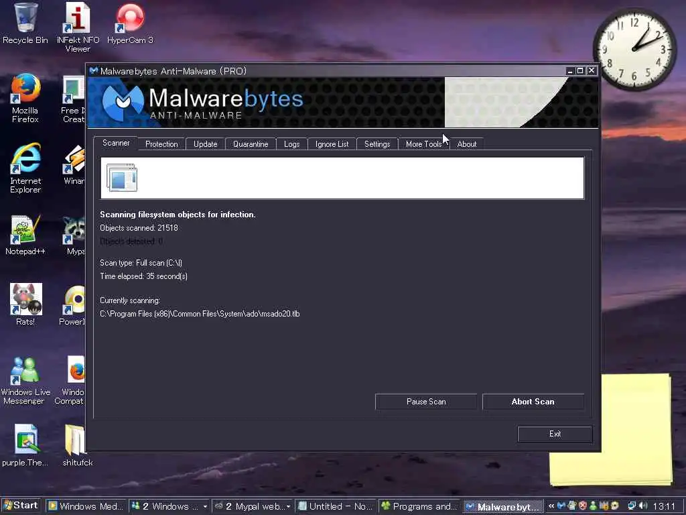The width and height of the screenshot is (686, 515).
Task: Click the volume speaker tray icon
Action: coord(643,506)
